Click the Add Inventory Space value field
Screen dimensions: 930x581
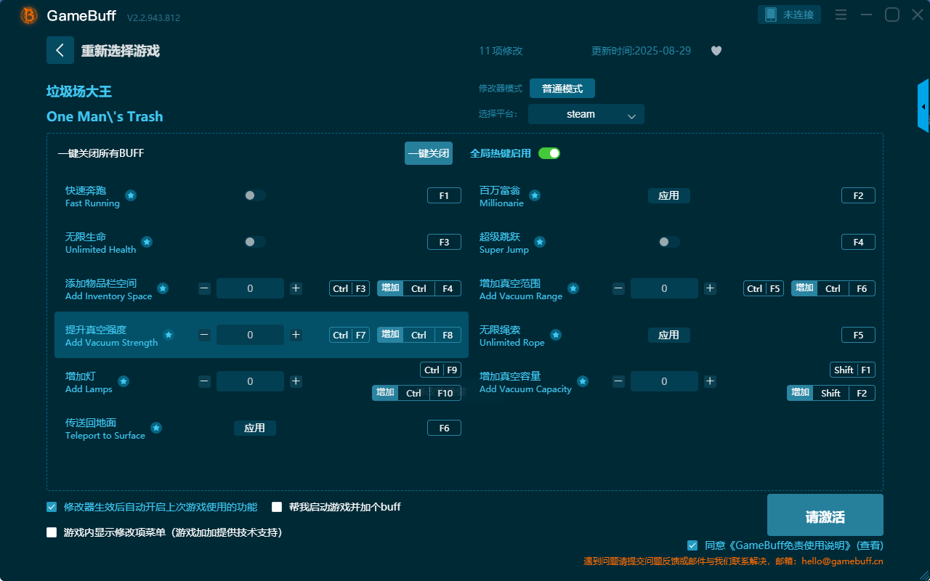(250, 288)
